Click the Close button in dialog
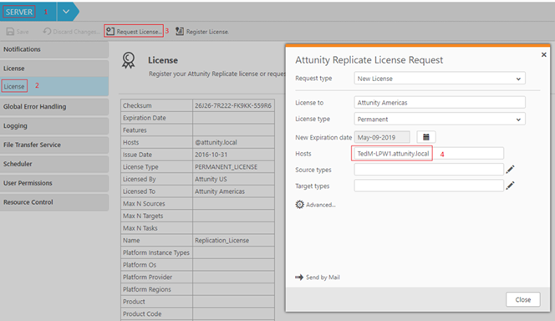This screenshot has width=555, height=321. point(522,299)
